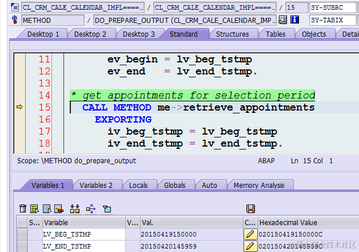Viewport: 359px width, 252px height.
Task: Click the Variable column header
Action: point(84,222)
